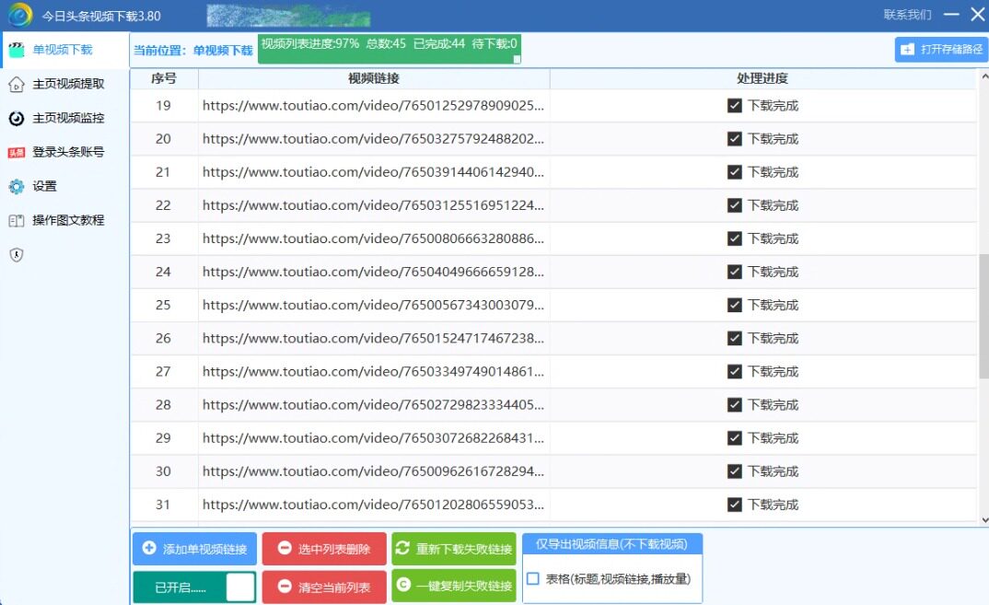Toggle checkbox for row 27
989x605 pixels.
coord(734,372)
